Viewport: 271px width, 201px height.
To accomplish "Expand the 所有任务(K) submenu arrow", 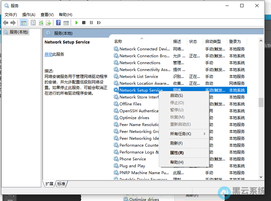I will click(x=205, y=134).
